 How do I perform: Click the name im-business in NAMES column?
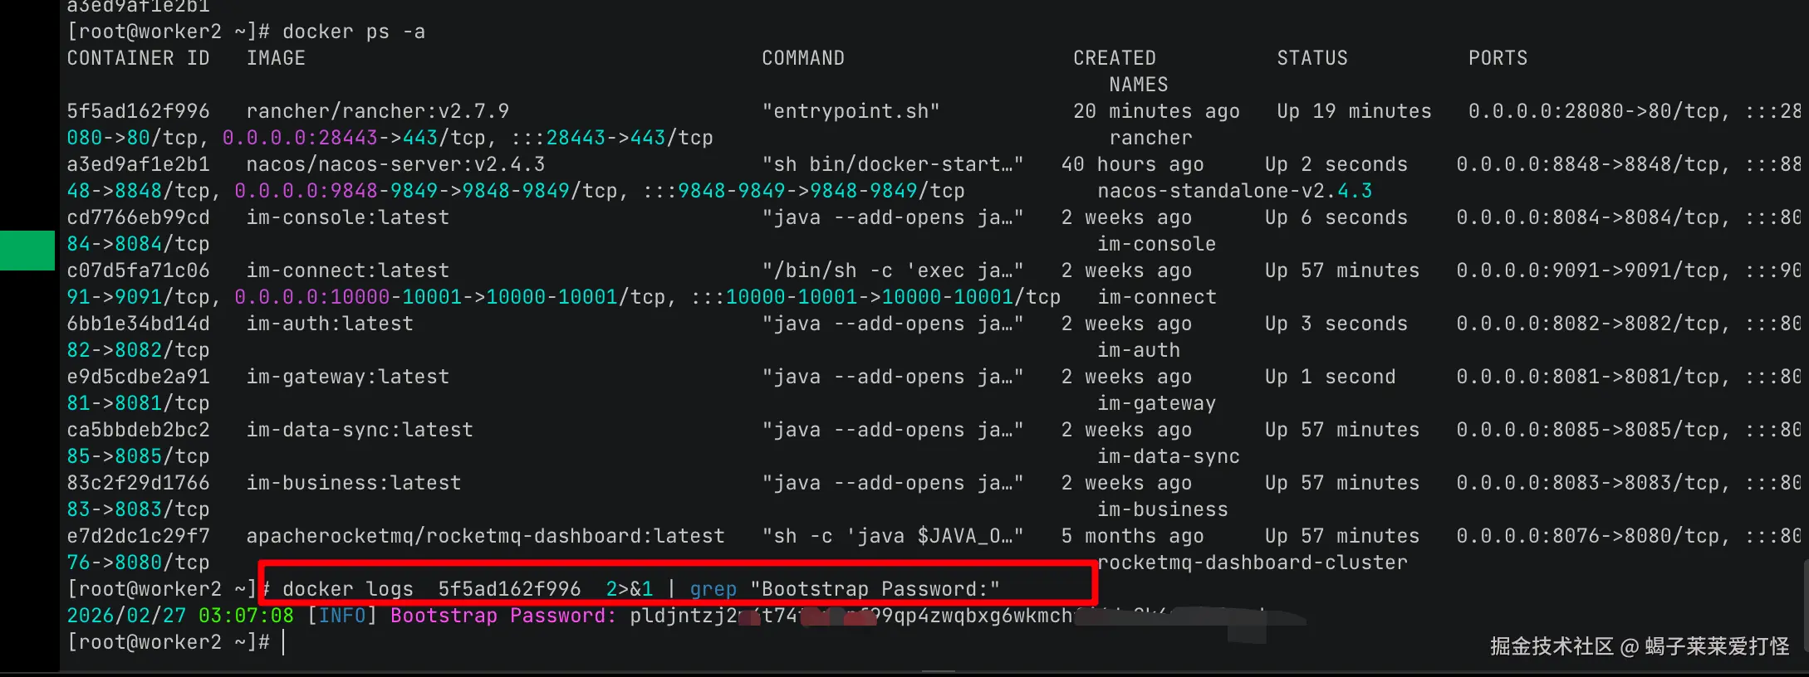point(1163,509)
